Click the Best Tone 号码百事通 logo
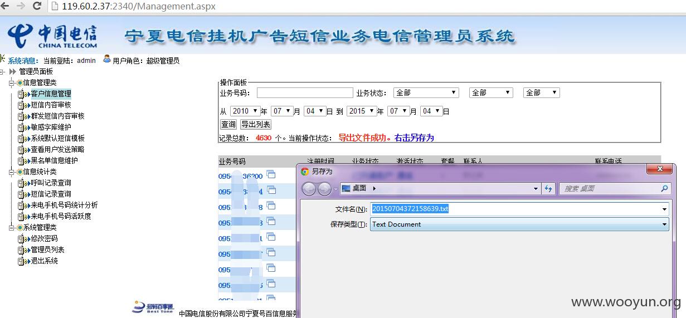 153,307
